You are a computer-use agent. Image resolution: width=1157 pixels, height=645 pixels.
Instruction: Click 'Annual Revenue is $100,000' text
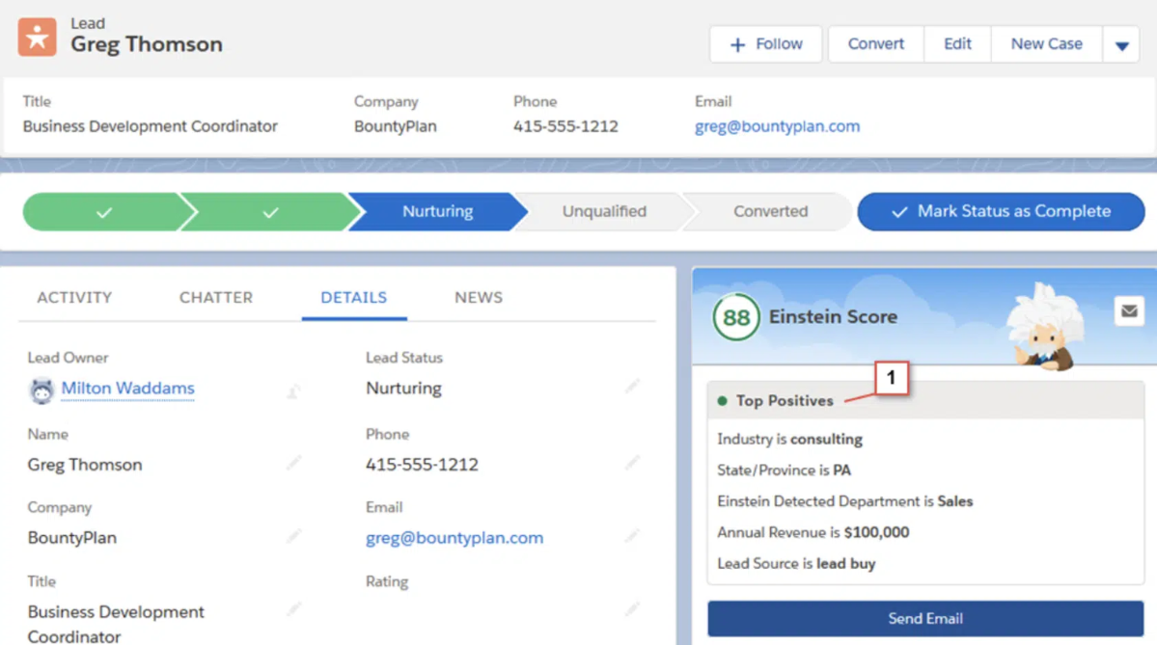(x=813, y=532)
